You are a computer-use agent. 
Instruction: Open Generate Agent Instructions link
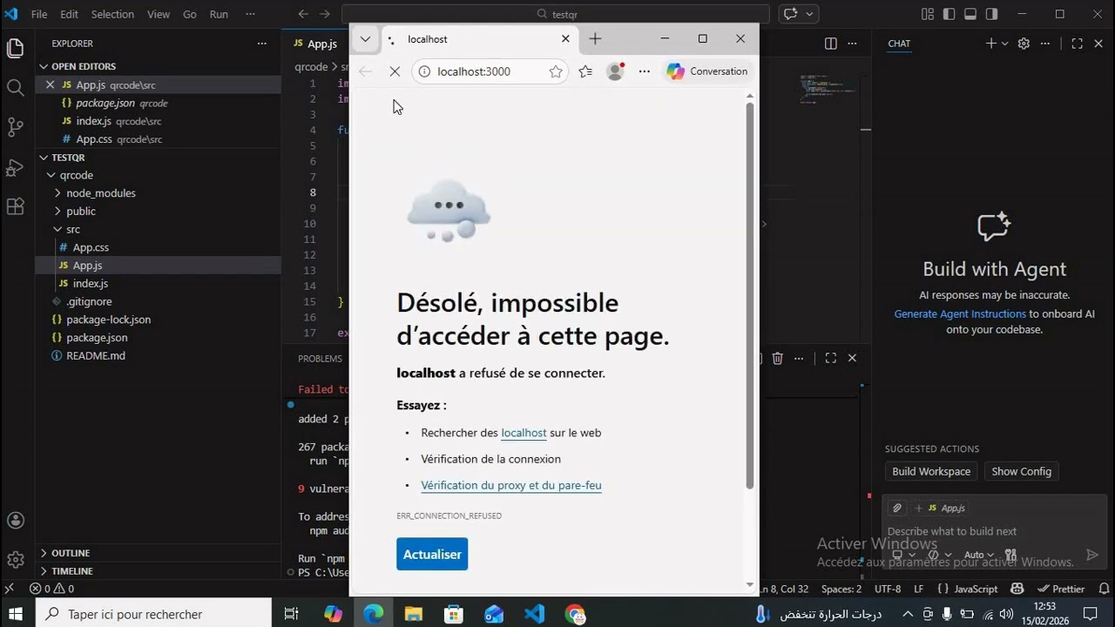click(x=960, y=313)
